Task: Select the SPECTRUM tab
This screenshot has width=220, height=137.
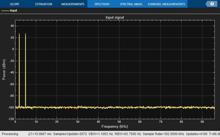Action: coord(102,4)
